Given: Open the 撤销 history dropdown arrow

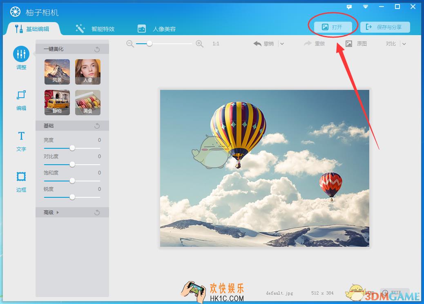Looking at the screenshot, I should click(x=282, y=44).
